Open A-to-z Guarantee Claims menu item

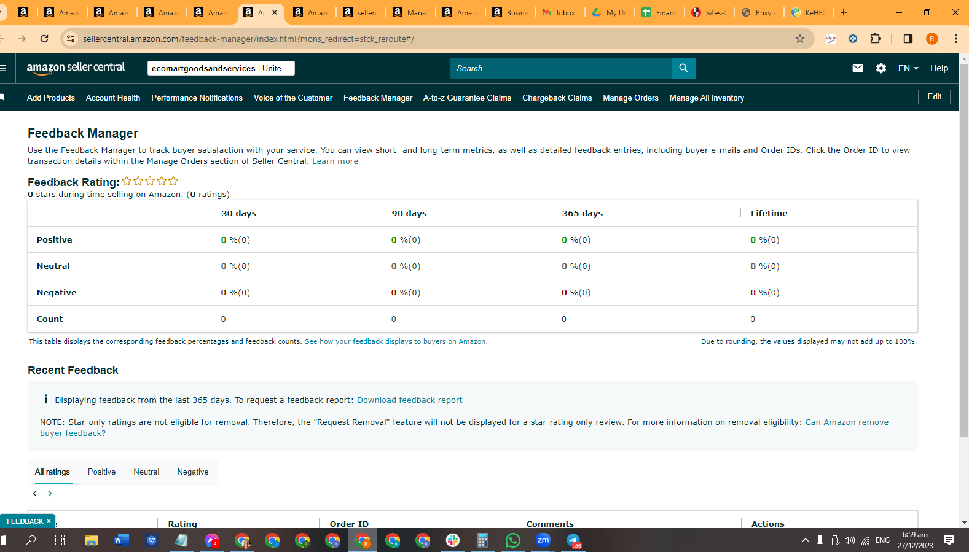467,98
